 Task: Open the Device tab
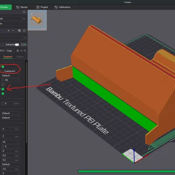point(22,7)
